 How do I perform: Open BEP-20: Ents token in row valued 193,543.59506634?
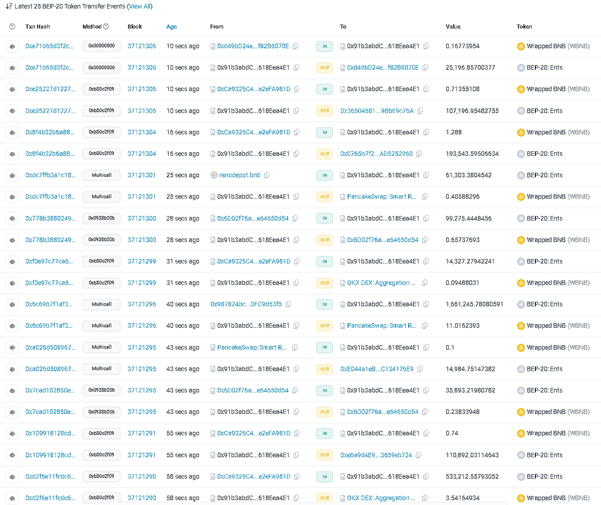coord(545,154)
